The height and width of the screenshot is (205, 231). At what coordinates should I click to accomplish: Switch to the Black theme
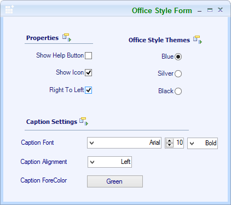[x=178, y=91]
